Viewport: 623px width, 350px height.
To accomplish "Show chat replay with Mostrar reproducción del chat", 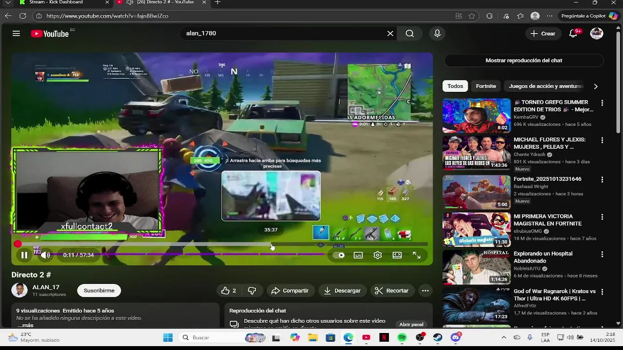I will click(524, 61).
